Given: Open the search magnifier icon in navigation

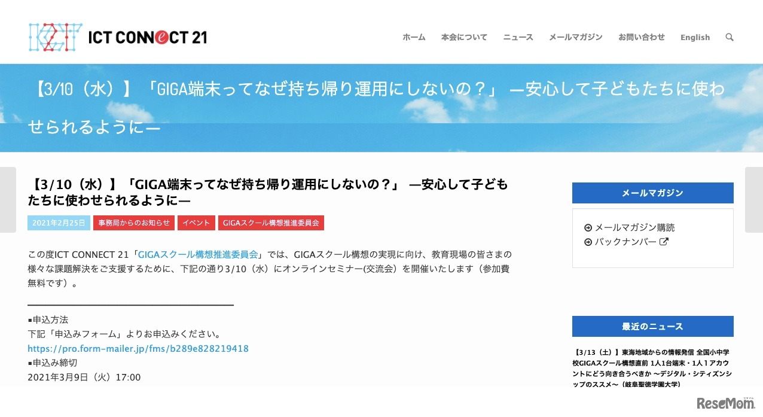Looking at the screenshot, I should click(729, 37).
